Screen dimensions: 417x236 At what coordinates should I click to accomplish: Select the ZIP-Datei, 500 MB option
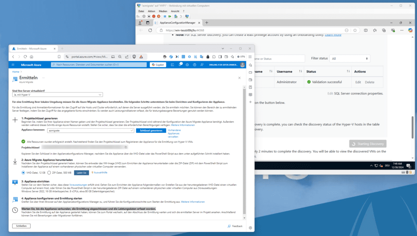49,173
